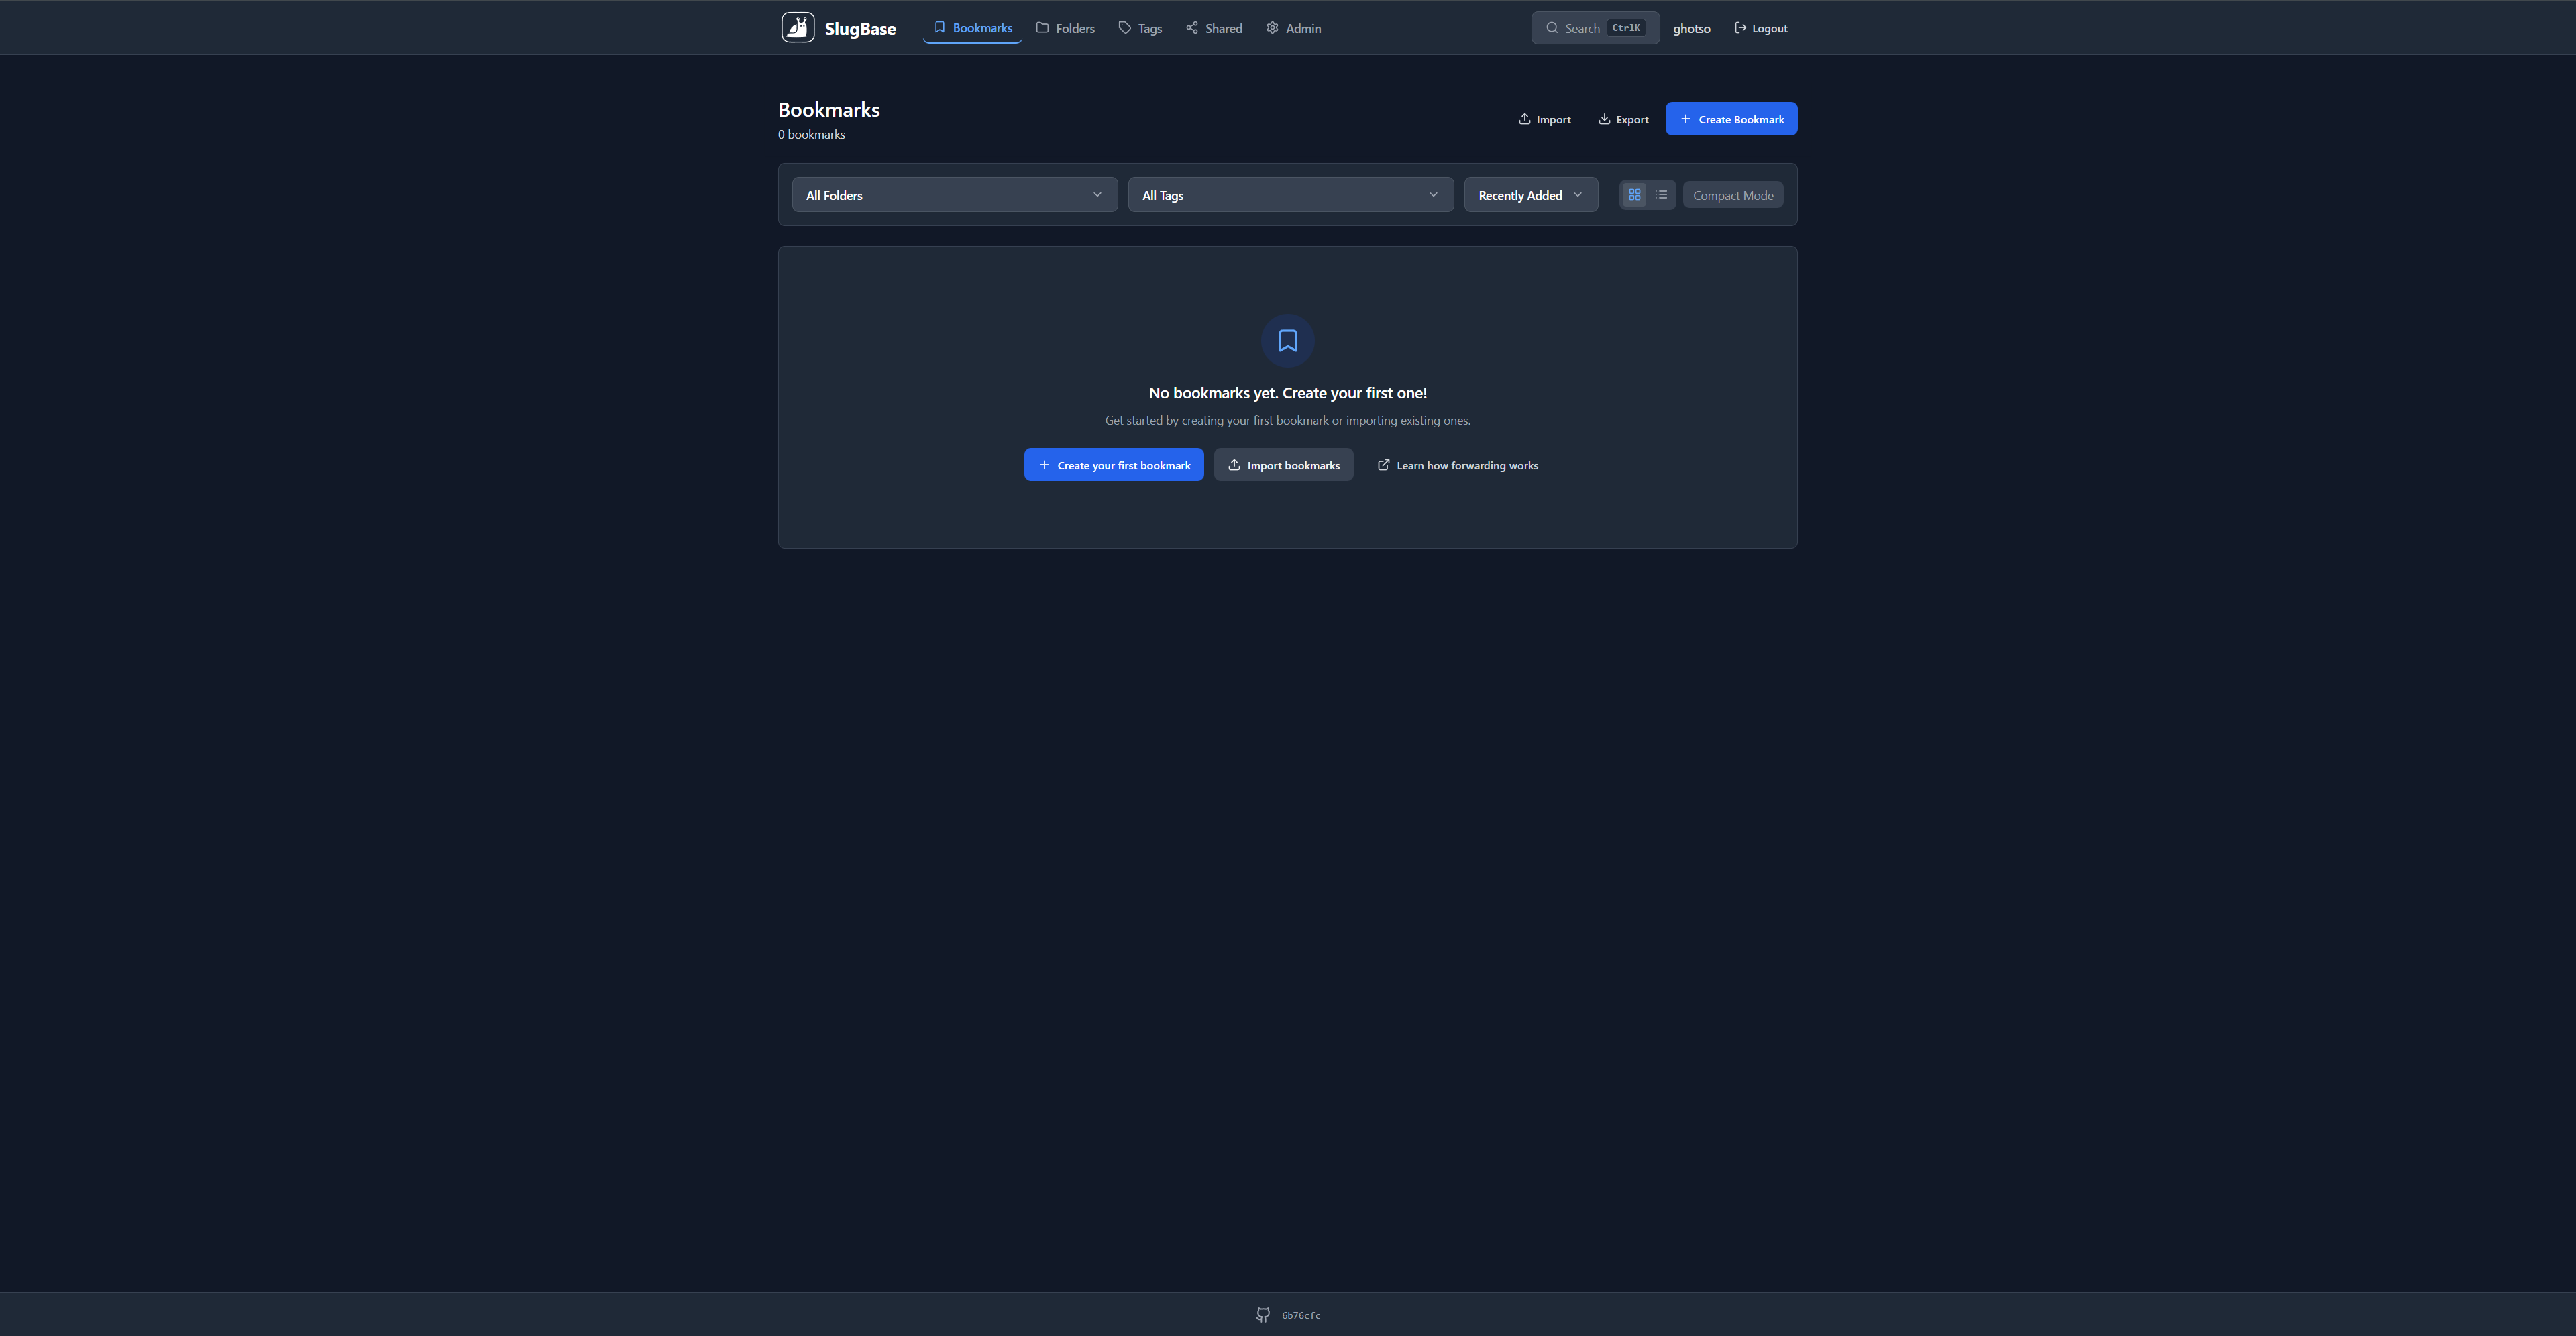Expand the All Folders dropdown
This screenshot has height=1336, width=2576.
pos(954,195)
